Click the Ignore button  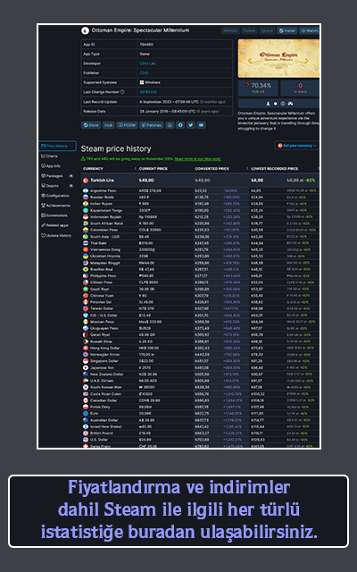point(267,30)
